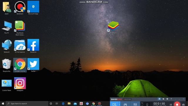Viewport: 188px width, 106px height.
Task: Open BlueStacks Multi-Instance shortcut
Action: point(20,28)
